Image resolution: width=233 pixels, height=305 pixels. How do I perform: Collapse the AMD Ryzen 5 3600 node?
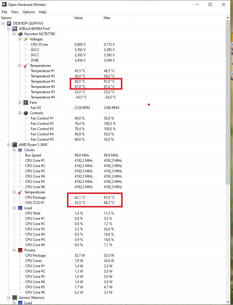tap(8, 144)
